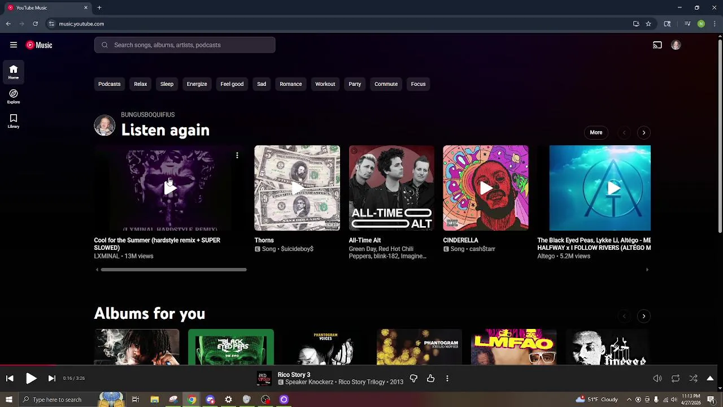Select the Energize mood chip
The width and height of the screenshot is (723, 407).
(x=197, y=84)
